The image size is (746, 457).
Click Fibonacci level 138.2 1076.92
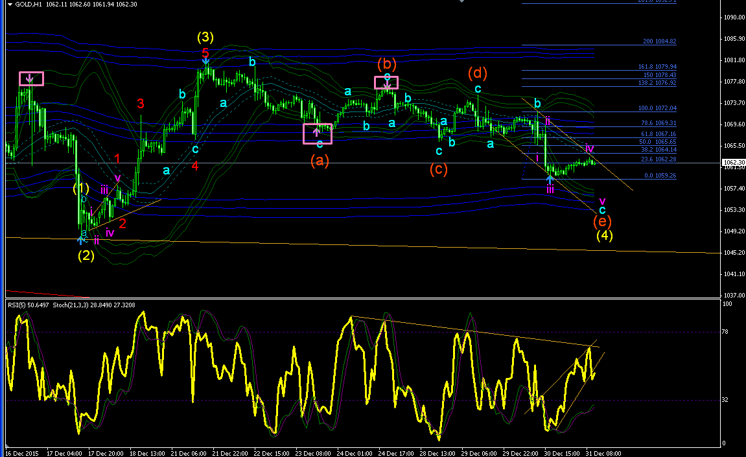coord(657,83)
